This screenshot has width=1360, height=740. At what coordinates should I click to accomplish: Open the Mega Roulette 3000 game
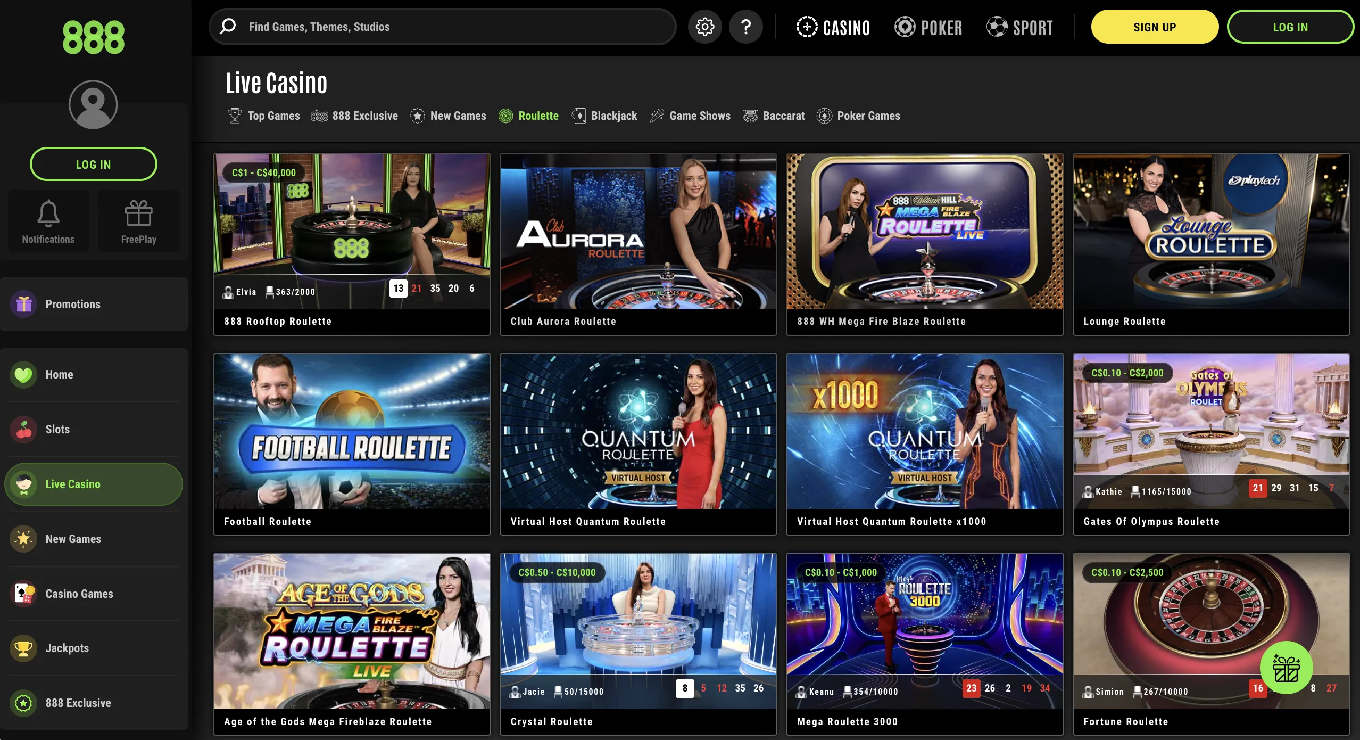[925, 644]
